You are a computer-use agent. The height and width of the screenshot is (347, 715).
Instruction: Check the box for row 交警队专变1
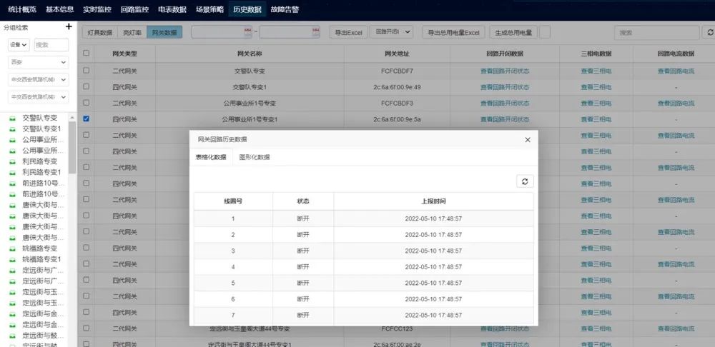[87, 86]
